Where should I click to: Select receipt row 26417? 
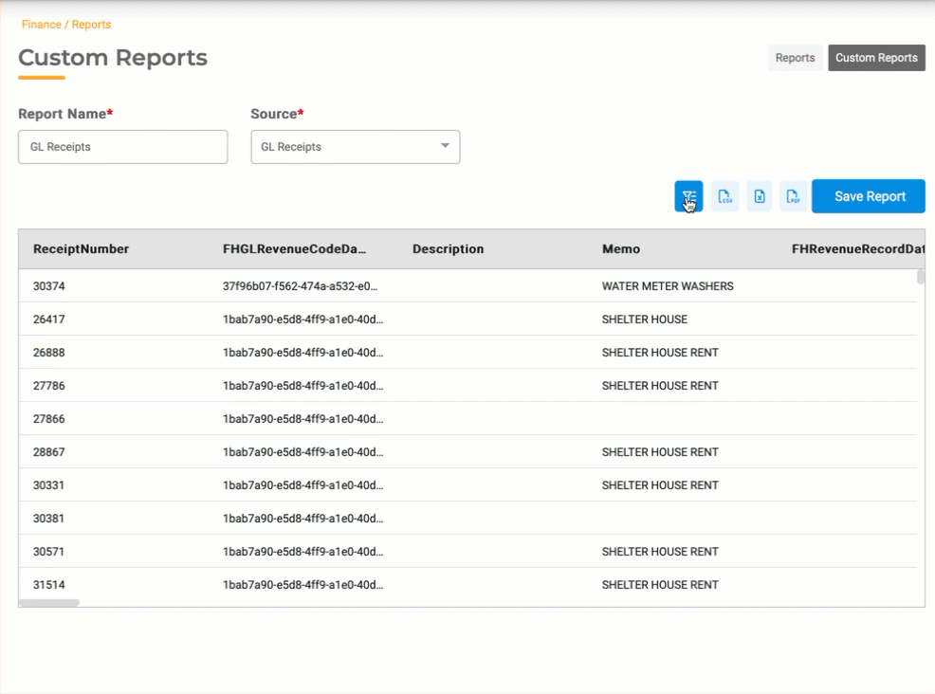(49, 320)
